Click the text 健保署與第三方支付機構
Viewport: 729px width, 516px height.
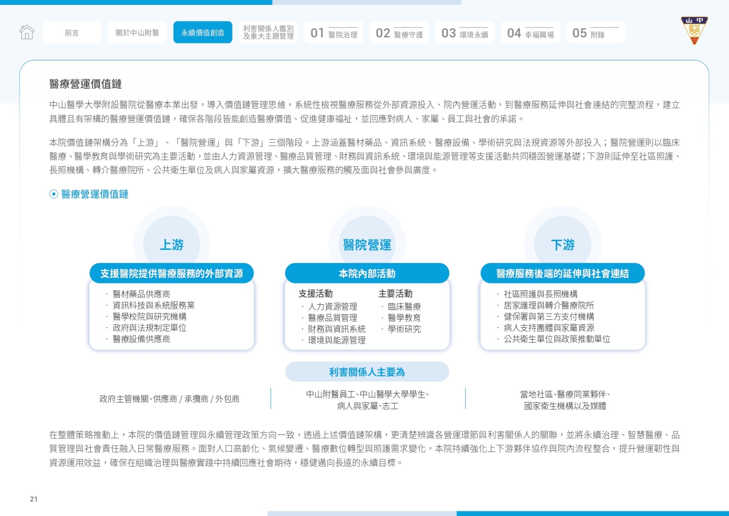tap(549, 316)
